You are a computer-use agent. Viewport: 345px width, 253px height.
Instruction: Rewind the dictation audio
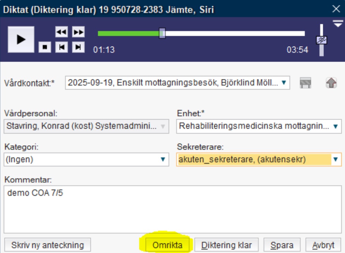[61, 32]
